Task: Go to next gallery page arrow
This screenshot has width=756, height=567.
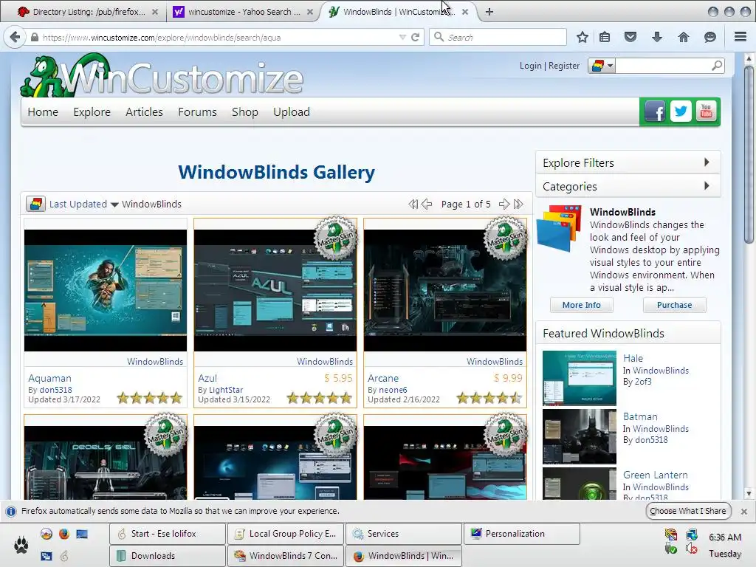Action: (x=504, y=204)
